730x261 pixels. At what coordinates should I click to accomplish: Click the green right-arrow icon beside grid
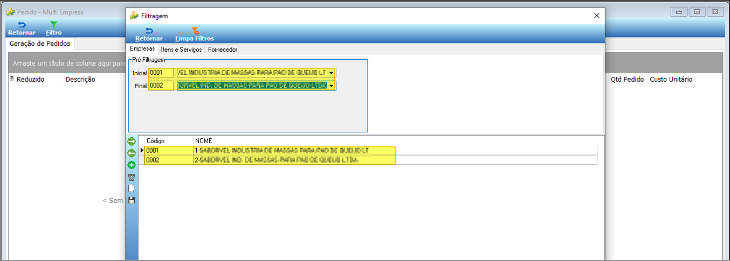tap(132, 142)
